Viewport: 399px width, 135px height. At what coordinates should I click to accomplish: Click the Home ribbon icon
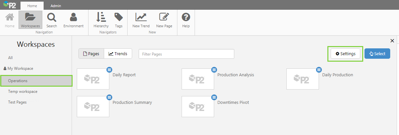click(10, 20)
